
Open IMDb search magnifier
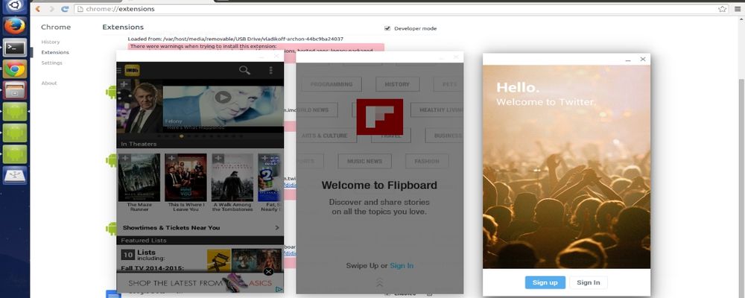pos(244,70)
